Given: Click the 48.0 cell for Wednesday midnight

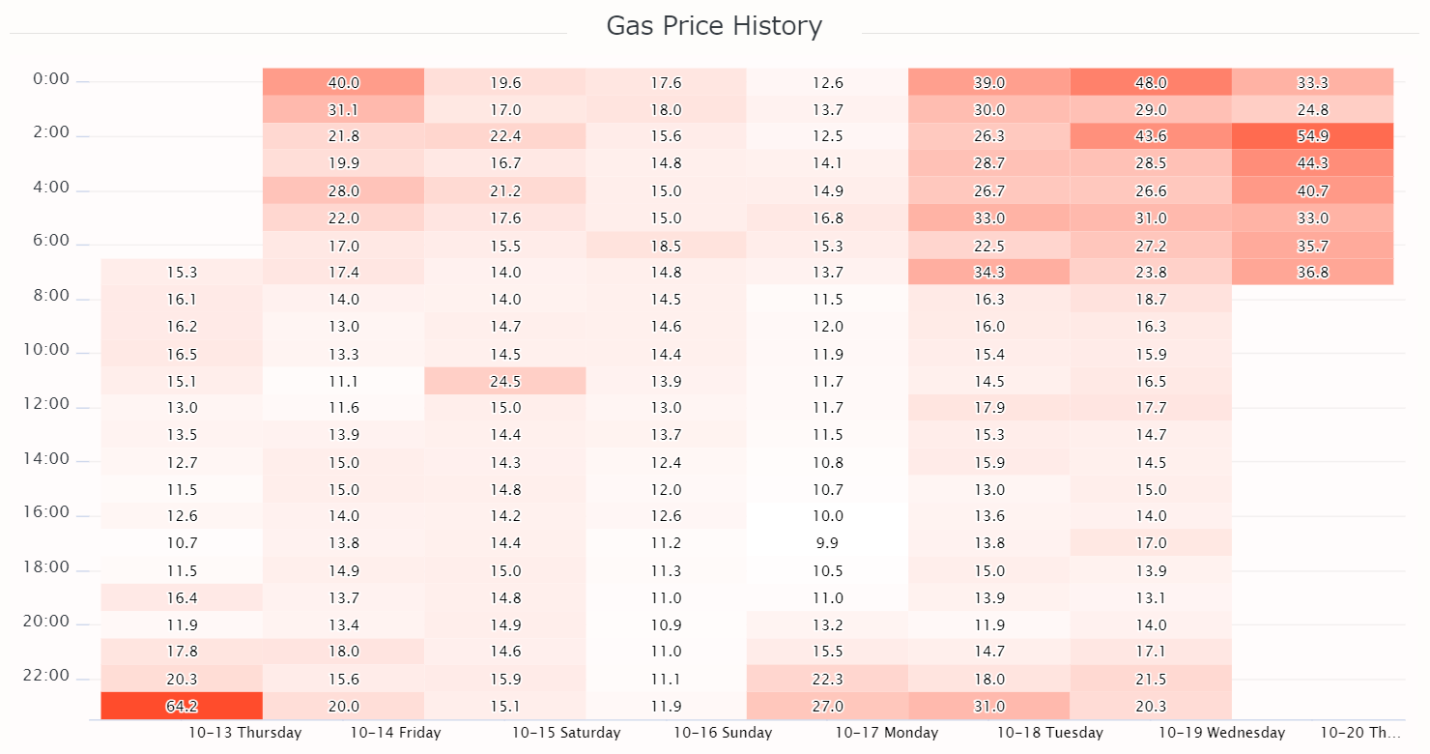Looking at the screenshot, I should [1151, 82].
